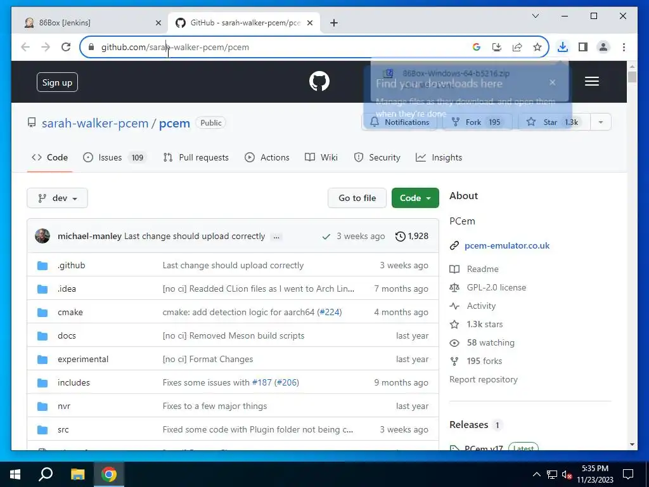This screenshot has height=487, width=649.
Task: Open Windows Start menu
Action: pos(15,474)
